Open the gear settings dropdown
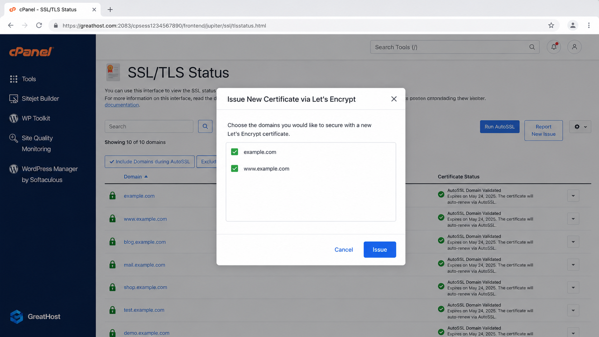 (580, 127)
